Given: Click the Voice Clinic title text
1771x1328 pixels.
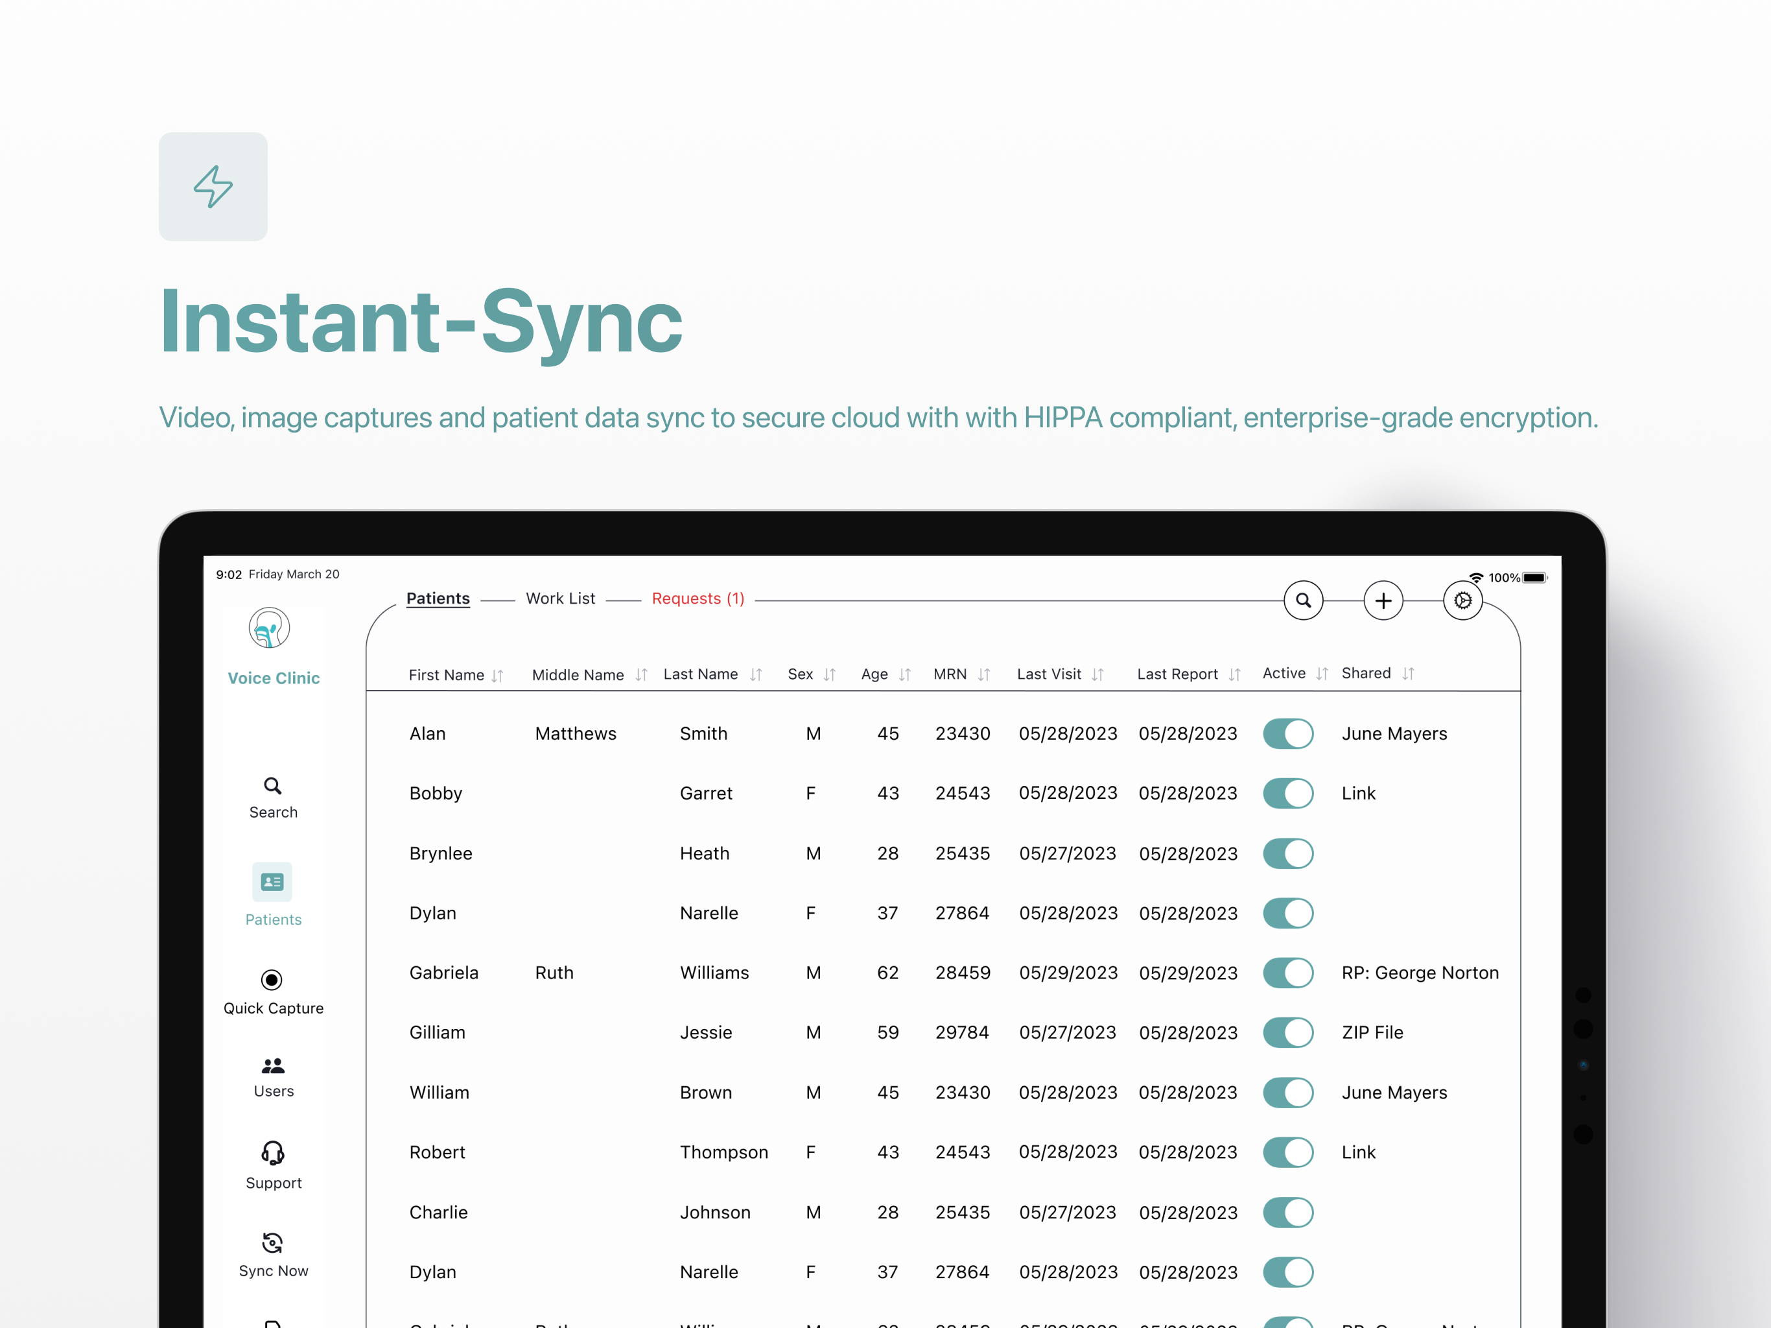Looking at the screenshot, I should point(273,678).
